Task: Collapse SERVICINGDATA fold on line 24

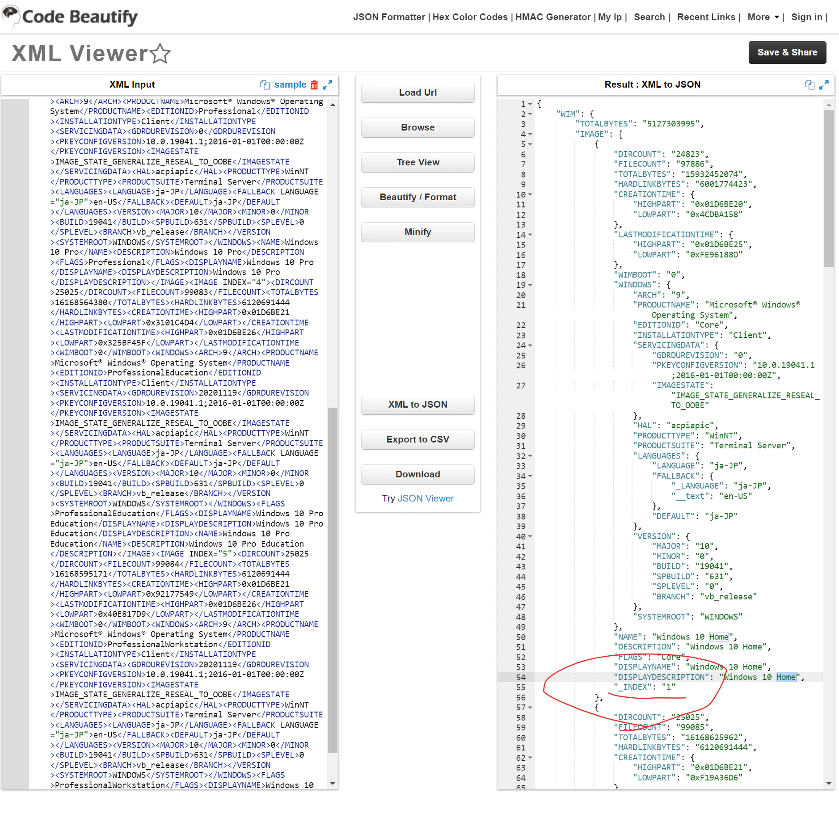Action: coord(530,346)
